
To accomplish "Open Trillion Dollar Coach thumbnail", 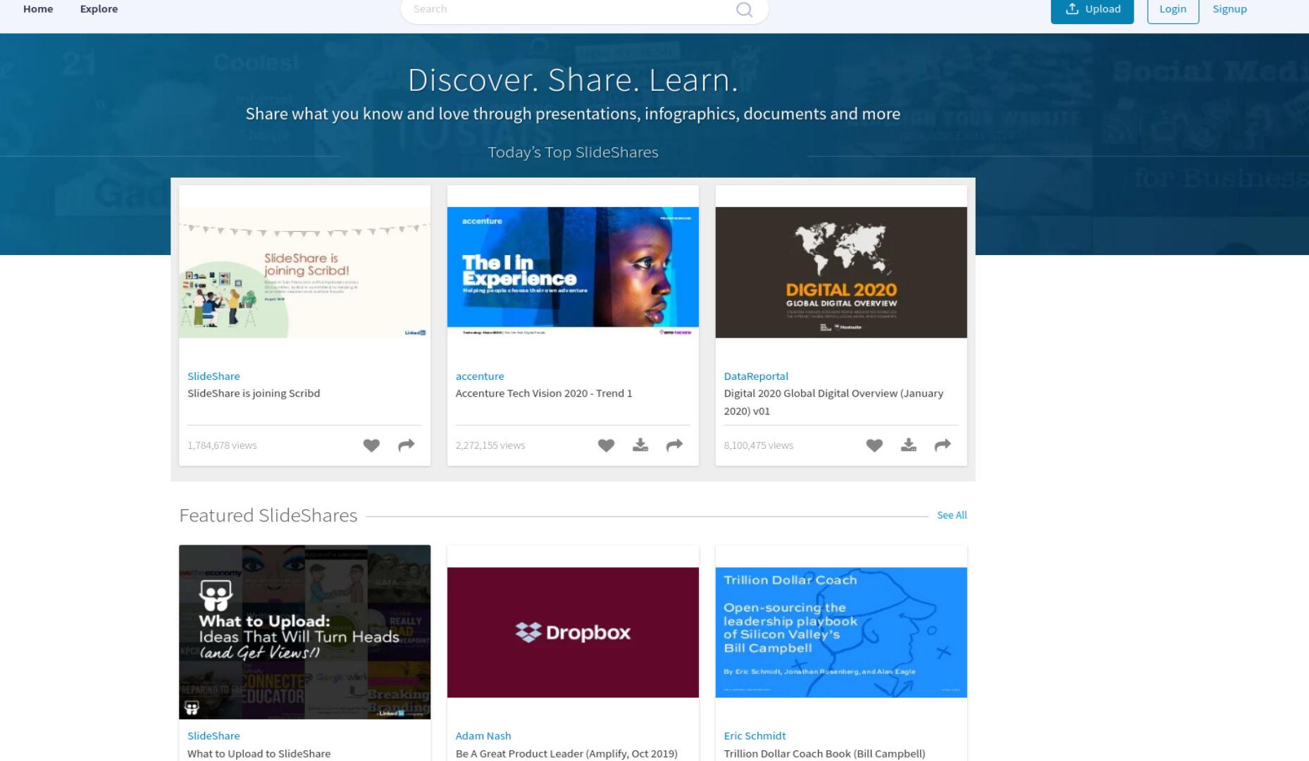I will coord(841,632).
